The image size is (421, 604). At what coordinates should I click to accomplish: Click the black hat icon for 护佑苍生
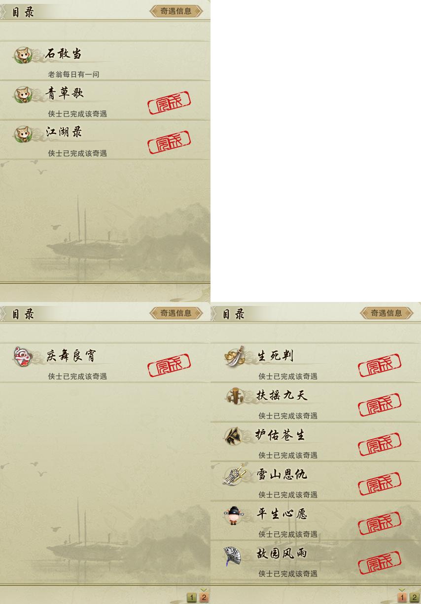(233, 435)
